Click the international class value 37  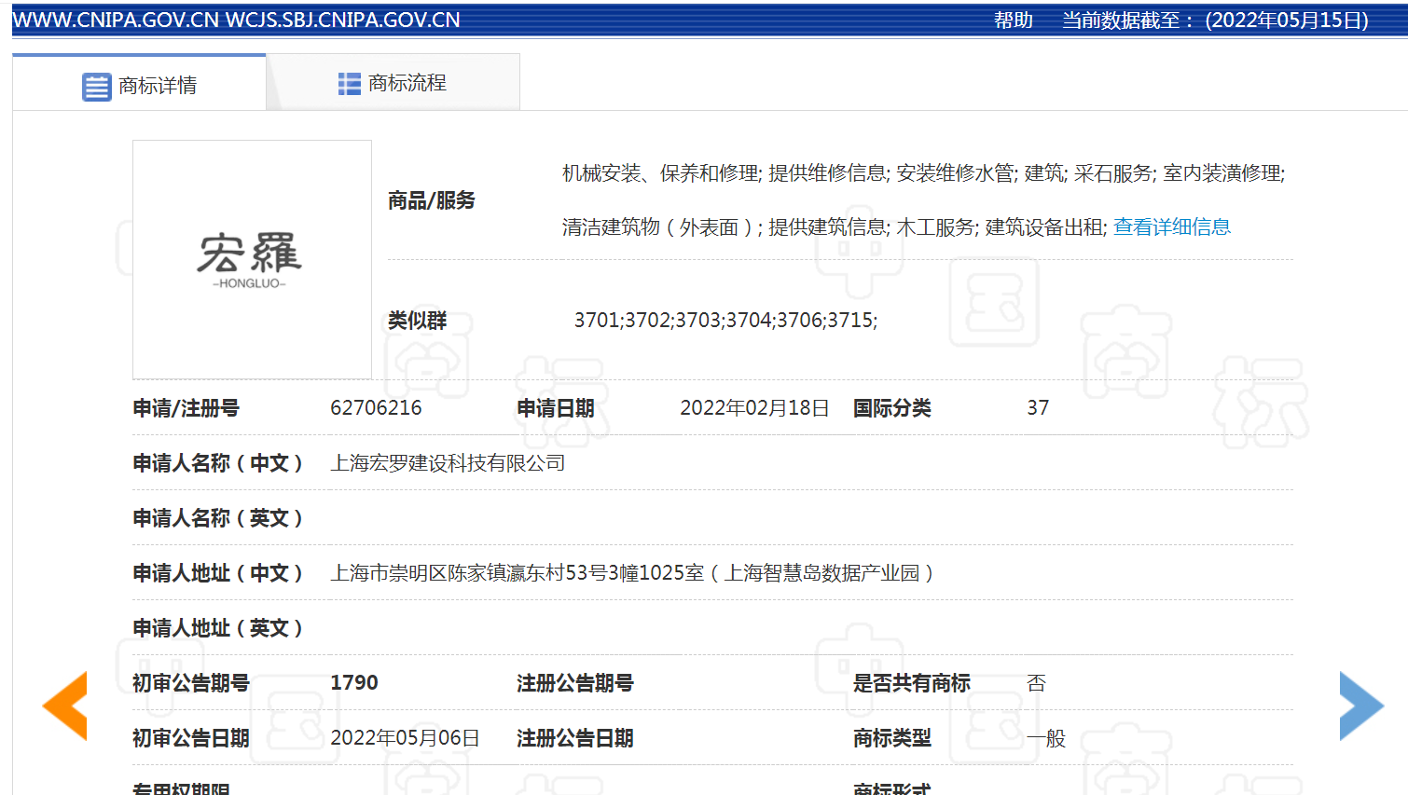point(1038,408)
